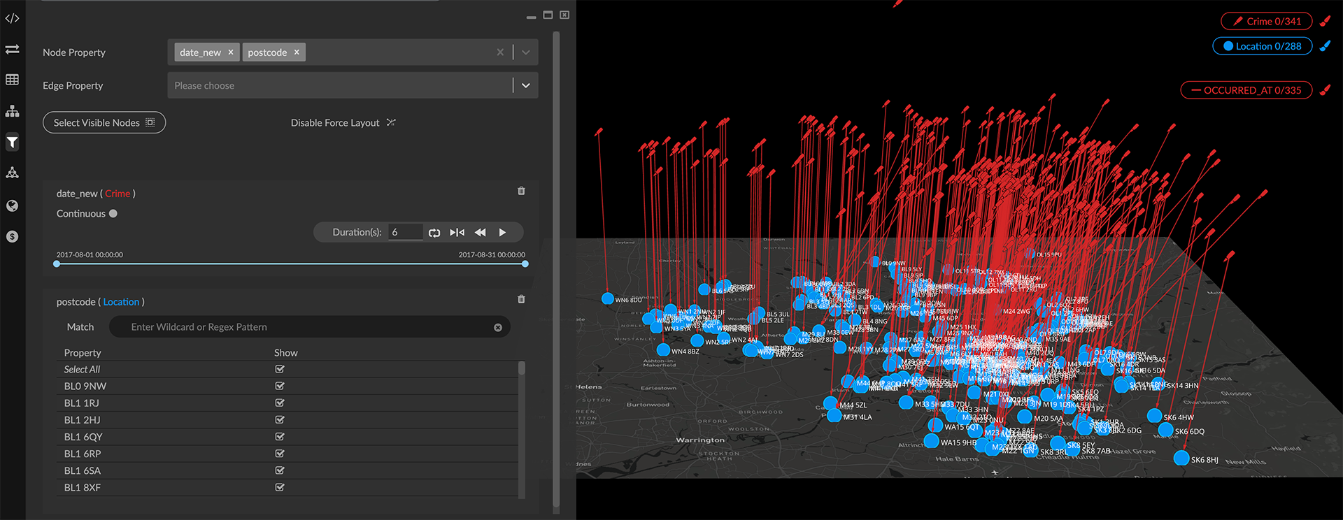Click the right end handle of date slider
Viewport: 1343px width, 520px height.
point(525,264)
